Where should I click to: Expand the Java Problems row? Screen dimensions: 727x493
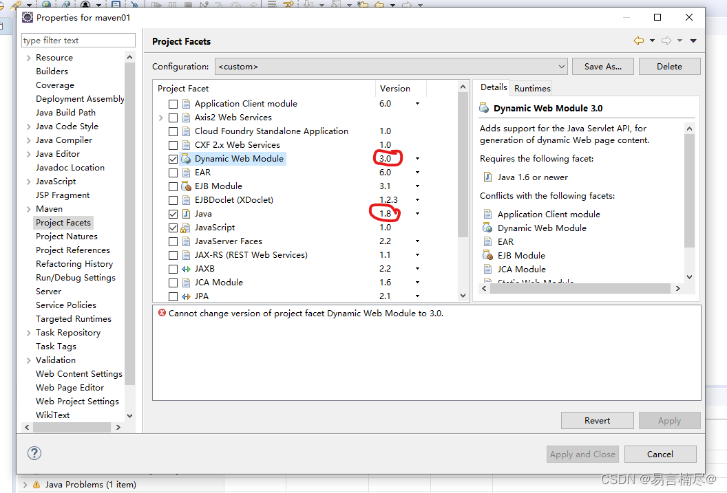click(25, 485)
